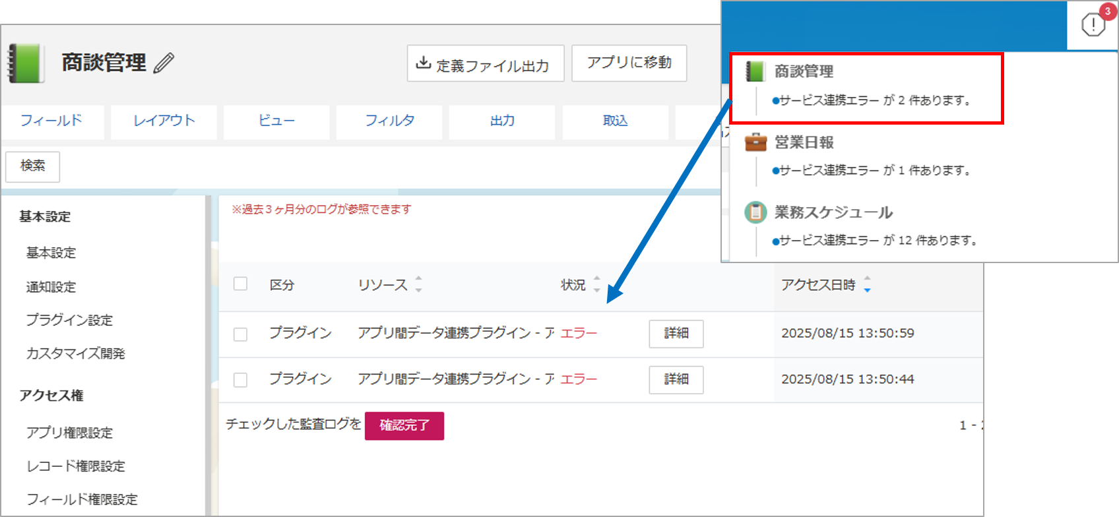Click the 営業日報 title in notification list
Image resolution: width=1119 pixels, height=517 pixels.
coord(804,142)
